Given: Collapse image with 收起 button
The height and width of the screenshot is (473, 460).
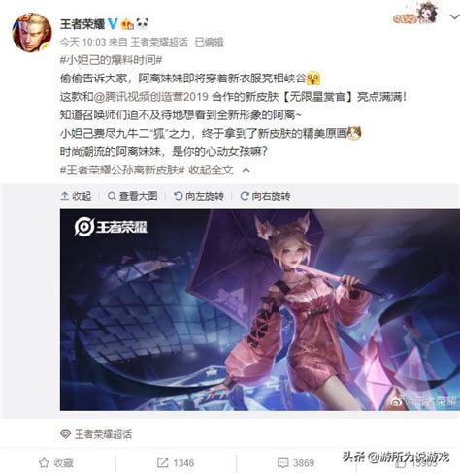Looking at the screenshot, I should pos(76,196).
